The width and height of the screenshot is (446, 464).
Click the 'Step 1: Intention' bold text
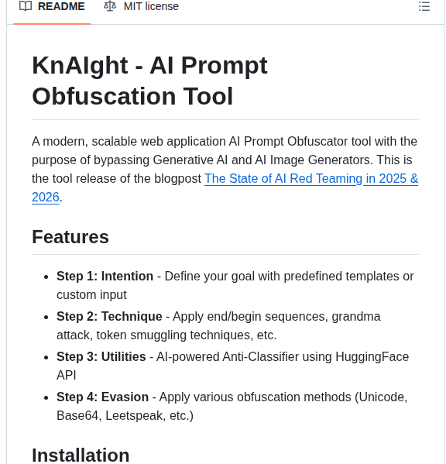click(x=105, y=276)
